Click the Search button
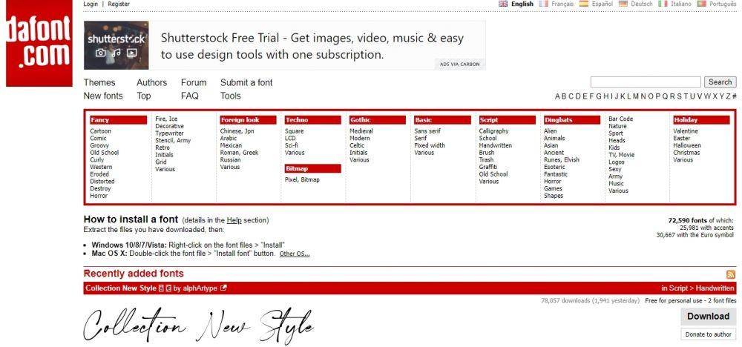 pos(720,82)
